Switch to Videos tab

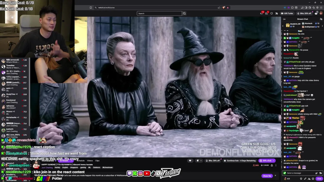pyautogui.click(x=90, y=161)
